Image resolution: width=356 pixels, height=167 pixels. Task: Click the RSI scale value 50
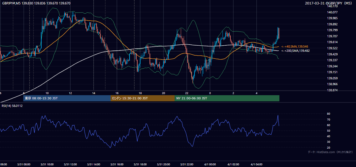329,131
